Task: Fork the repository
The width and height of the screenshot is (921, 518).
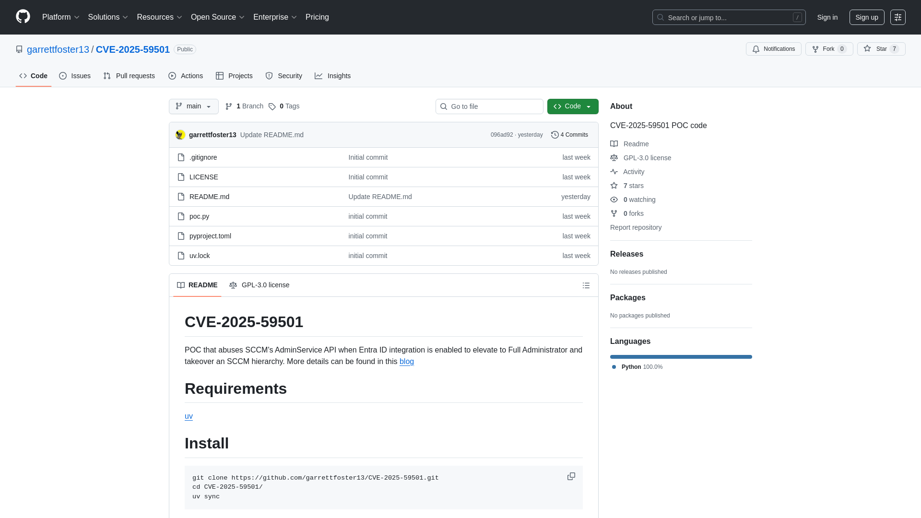Action: click(x=828, y=49)
